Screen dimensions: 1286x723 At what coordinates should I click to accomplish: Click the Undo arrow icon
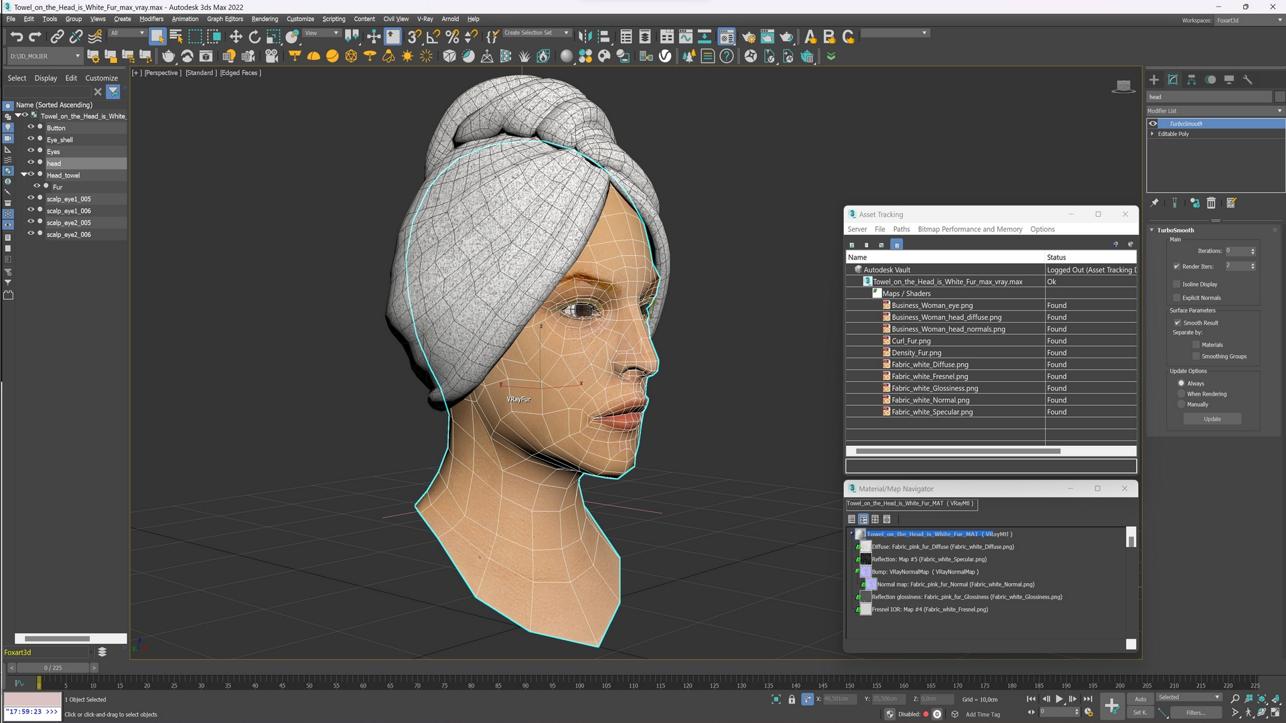click(x=16, y=37)
